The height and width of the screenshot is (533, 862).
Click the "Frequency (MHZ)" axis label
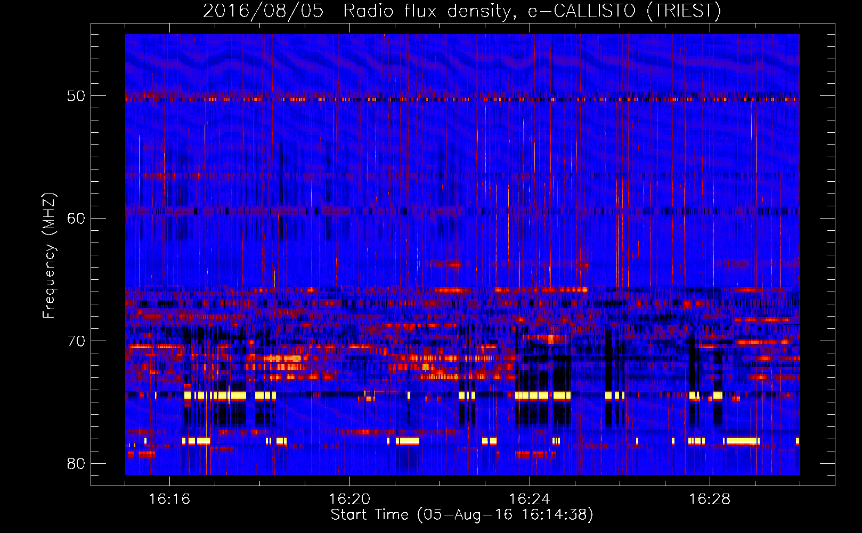(x=48, y=256)
